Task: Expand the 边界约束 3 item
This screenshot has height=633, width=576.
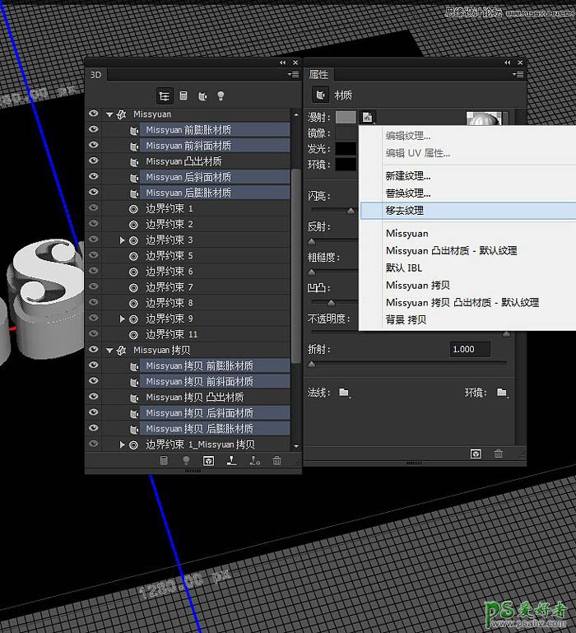Action: [x=123, y=240]
